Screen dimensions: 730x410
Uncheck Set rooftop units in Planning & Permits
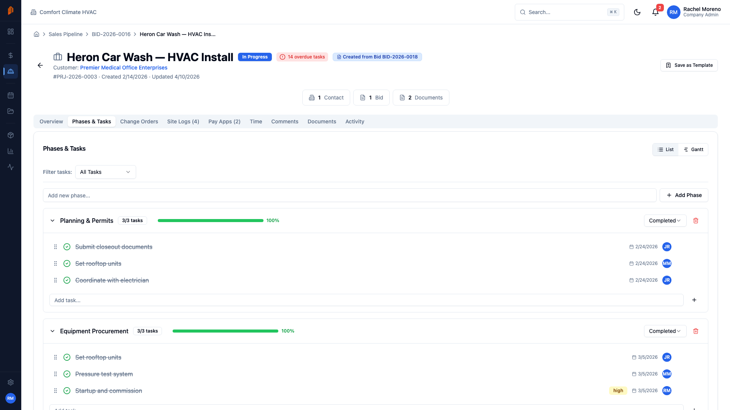(x=67, y=263)
